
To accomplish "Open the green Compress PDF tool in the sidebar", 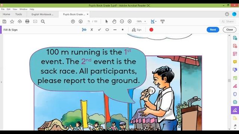I will [235, 78].
